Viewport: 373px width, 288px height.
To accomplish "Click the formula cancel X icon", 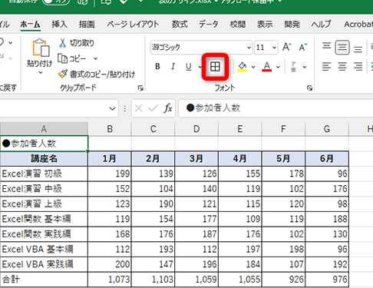I will [x=139, y=108].
